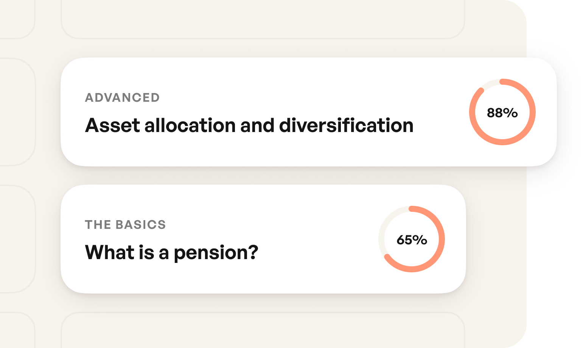Click the partial placeholder card left of Advanced card
The height and width of the screenshot is (348, 583).
[x=17, y=112]
